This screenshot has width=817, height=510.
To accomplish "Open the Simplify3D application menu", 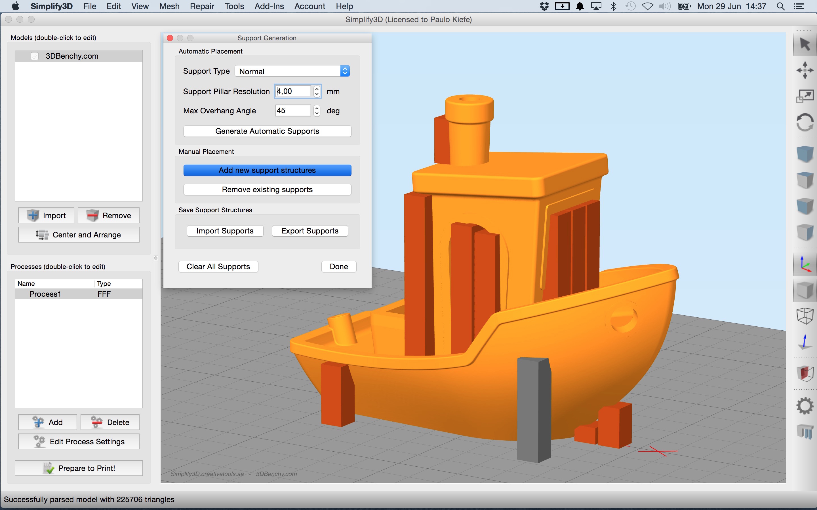I will 51,6.
